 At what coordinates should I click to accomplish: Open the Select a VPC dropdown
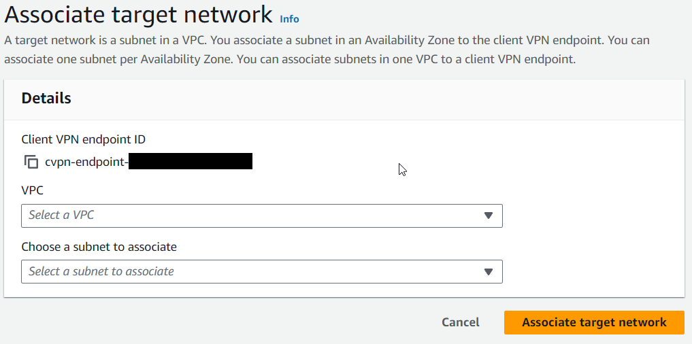(262, 216)
